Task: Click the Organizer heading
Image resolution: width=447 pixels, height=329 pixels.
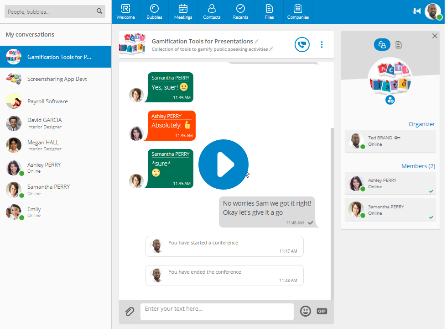Action: 421,124
